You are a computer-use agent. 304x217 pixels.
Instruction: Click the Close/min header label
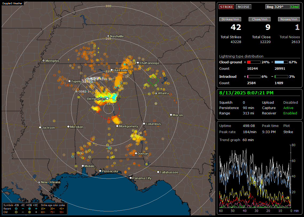coord(260,19)
